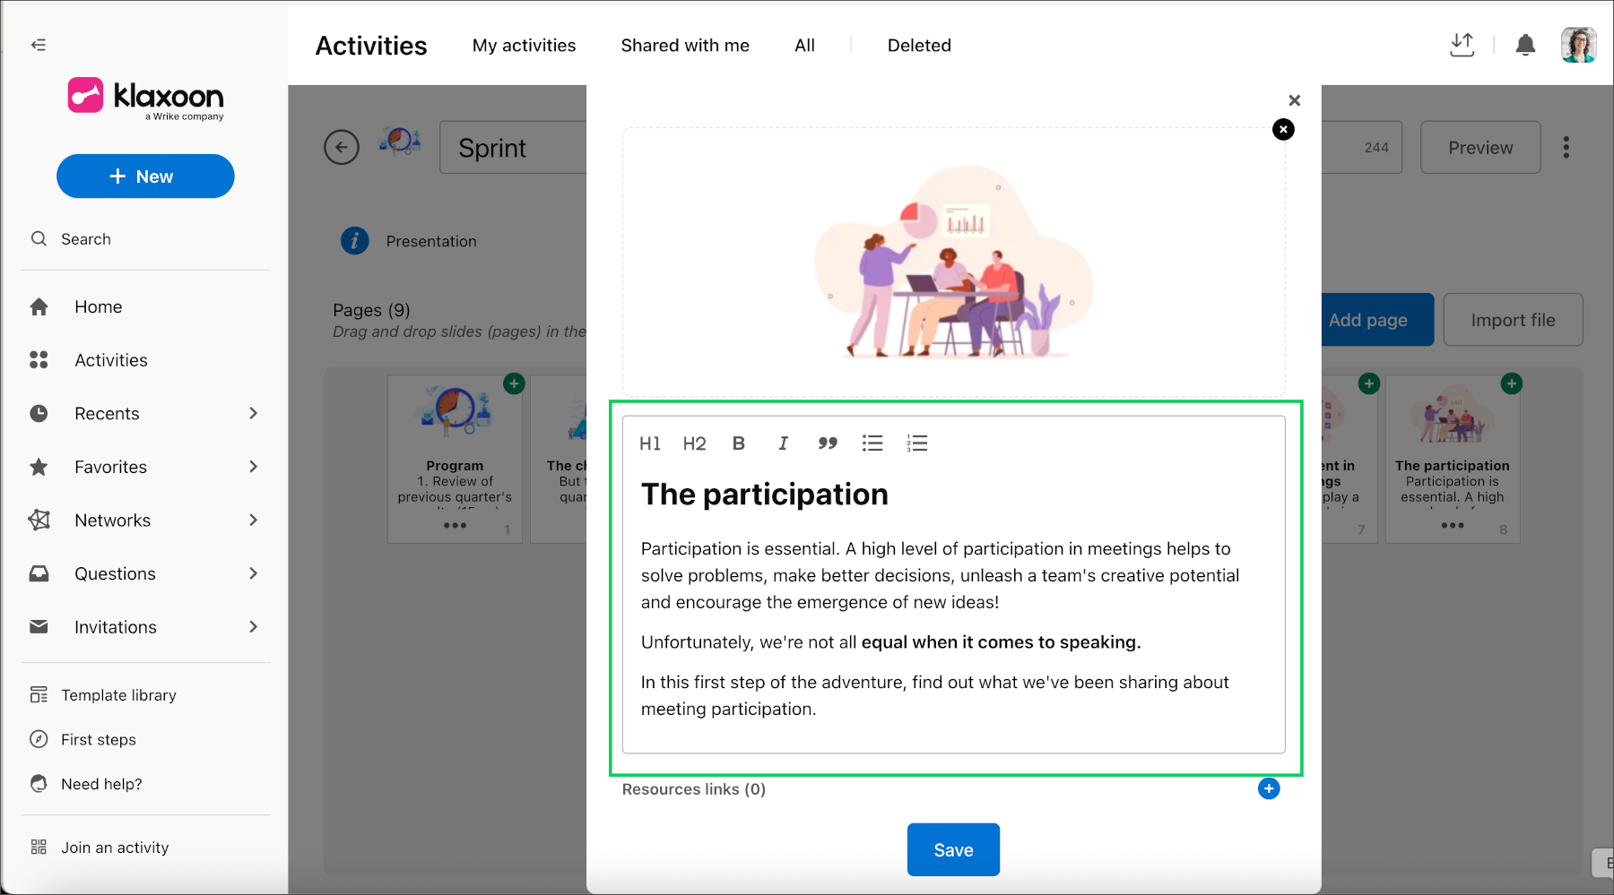Toggle bold formatting
This screenshot has width=1614, height=895.
click(739, 443)
